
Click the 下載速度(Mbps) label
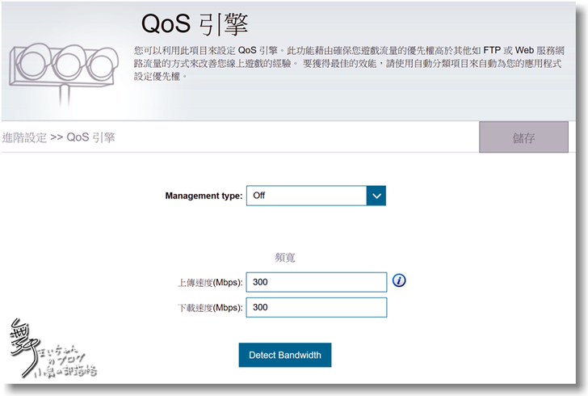coord(210,308)
